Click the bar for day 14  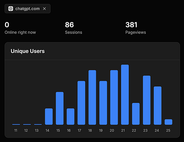click(x=49, y=116)
